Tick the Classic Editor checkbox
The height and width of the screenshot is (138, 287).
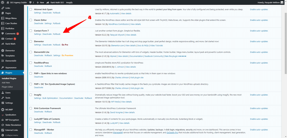(x=30, y=20)
